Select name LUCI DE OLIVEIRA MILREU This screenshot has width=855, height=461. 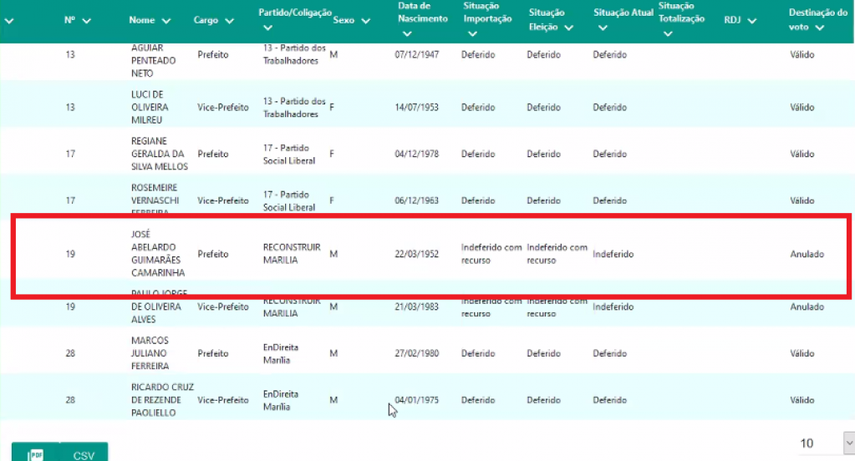click(x=150, y=107)
